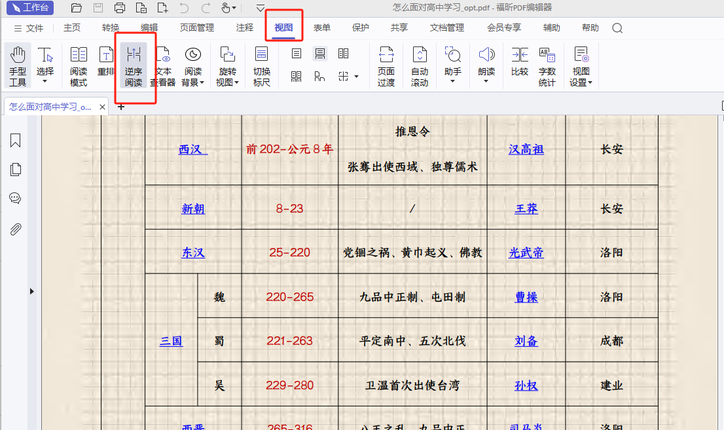This screenshot has height=430, width=724.
Task: Click the Switch Ruler (切换标尺) icon
Action: [262, 65]
